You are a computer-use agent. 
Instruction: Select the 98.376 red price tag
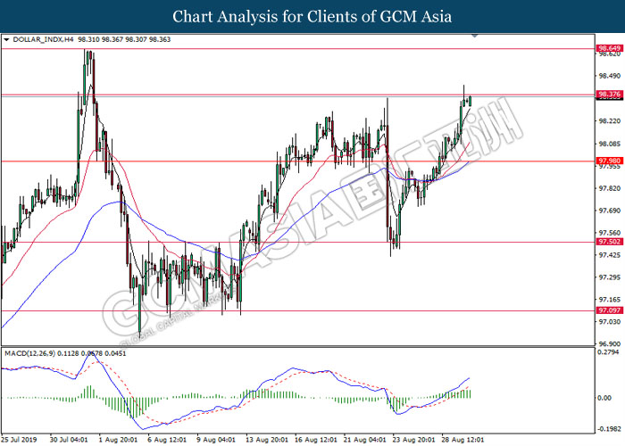[608, 95]
